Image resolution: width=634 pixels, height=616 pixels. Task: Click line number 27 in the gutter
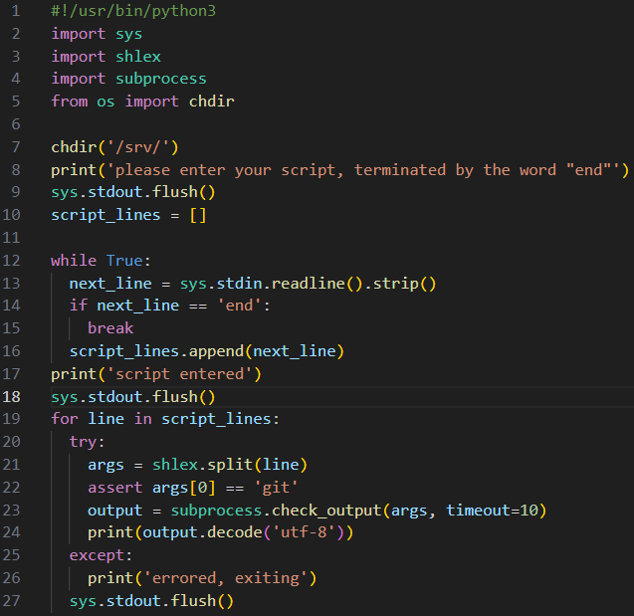11,601
